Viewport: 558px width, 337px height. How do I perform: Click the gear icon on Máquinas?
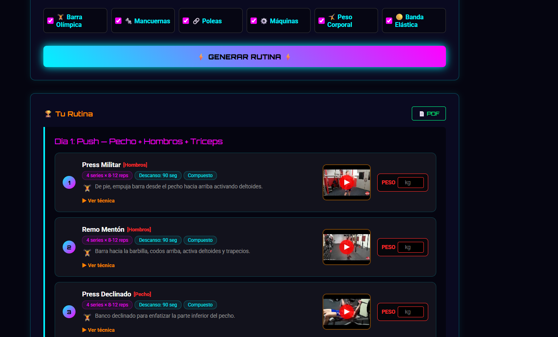coord(264,21)
